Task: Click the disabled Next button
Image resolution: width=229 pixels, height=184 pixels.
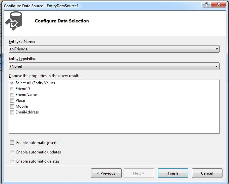Action: coord(139,173)
